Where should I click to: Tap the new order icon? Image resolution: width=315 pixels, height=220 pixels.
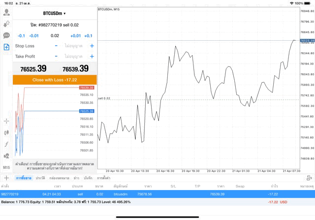[x=6, y=47]
